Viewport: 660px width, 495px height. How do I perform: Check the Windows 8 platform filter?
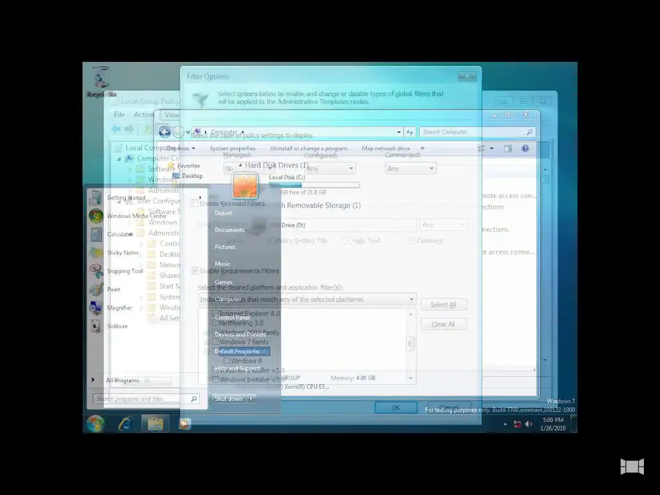point(226,361)
